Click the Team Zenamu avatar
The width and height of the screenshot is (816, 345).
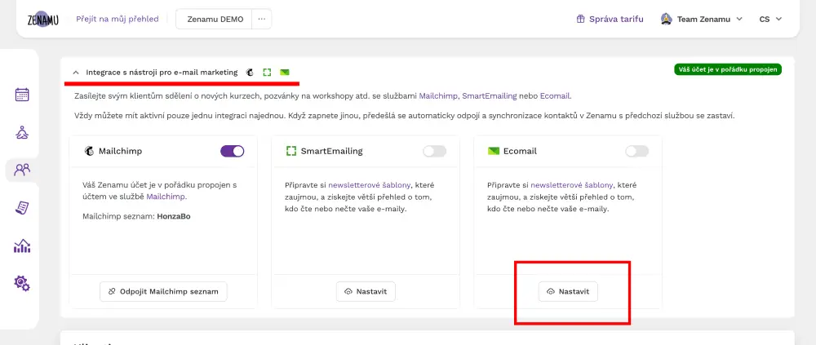pyautogui.click(x=666, y=20)
